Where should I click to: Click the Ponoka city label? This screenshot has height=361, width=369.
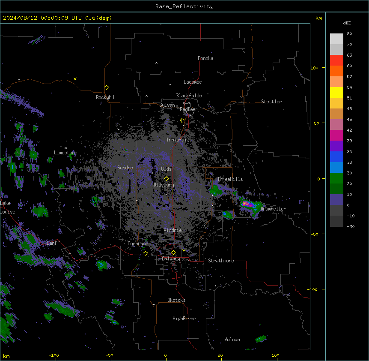click(205, 58)
